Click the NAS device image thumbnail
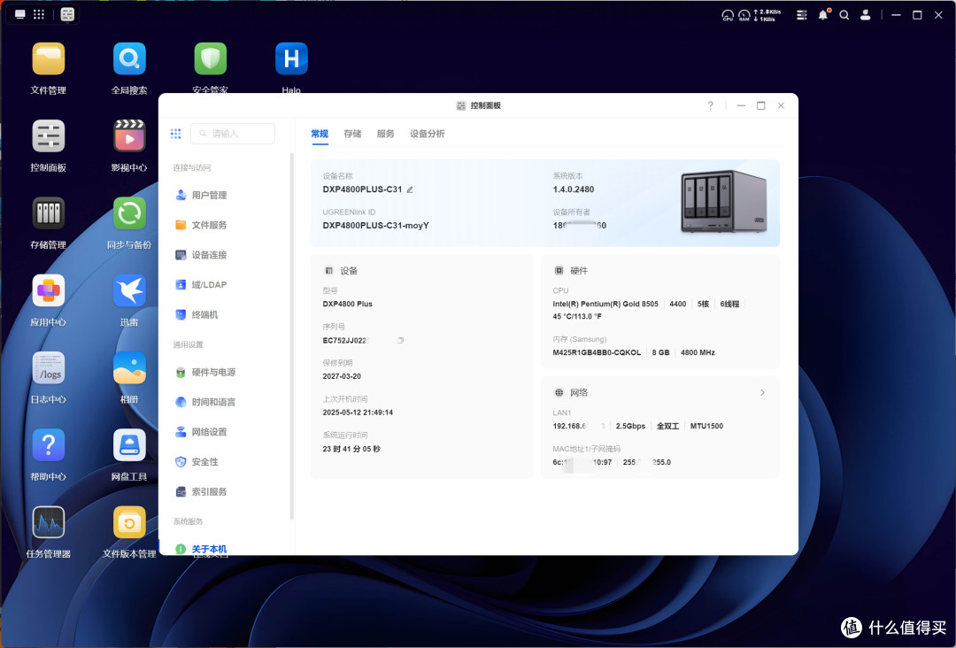Viewport: 956px width, 648px height. [x=724, y=202]
